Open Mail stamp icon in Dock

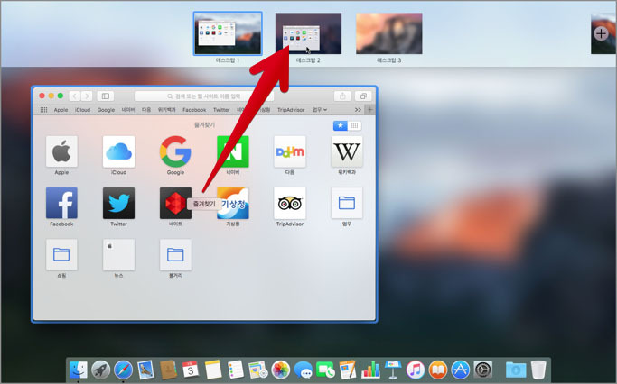point(145,370)
